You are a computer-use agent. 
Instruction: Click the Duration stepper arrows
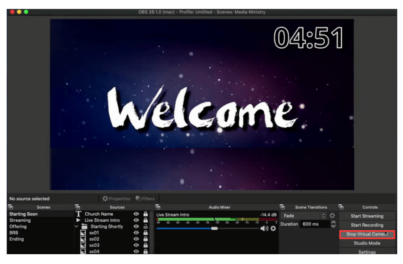333,224
